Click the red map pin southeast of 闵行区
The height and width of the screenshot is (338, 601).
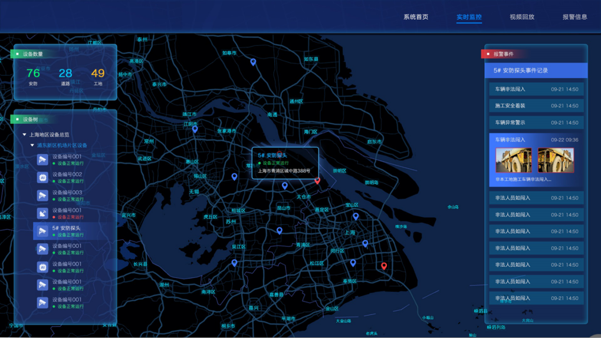(x=384, y=266)
